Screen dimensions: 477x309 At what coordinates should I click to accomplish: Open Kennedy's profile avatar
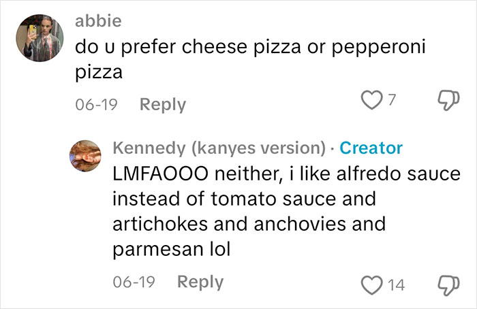click(x=85, y=156)
